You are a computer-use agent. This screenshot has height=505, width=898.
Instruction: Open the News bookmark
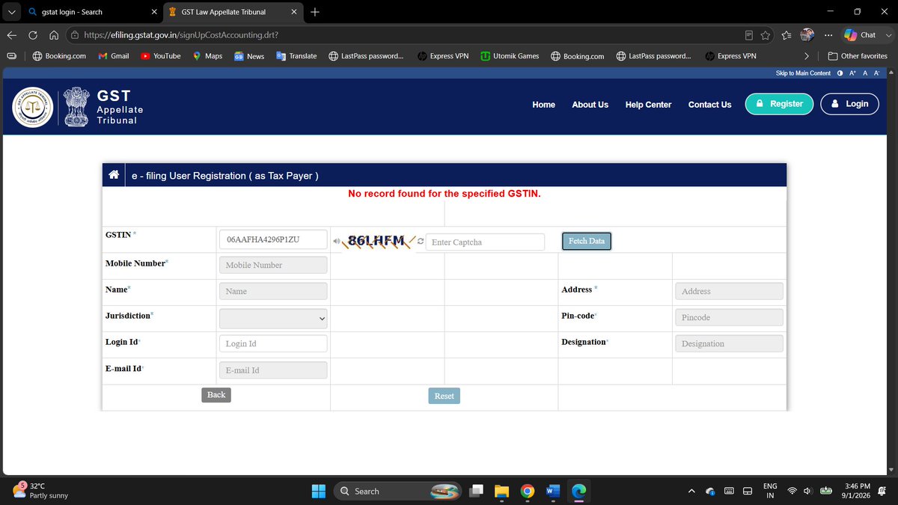click(249, 56)
